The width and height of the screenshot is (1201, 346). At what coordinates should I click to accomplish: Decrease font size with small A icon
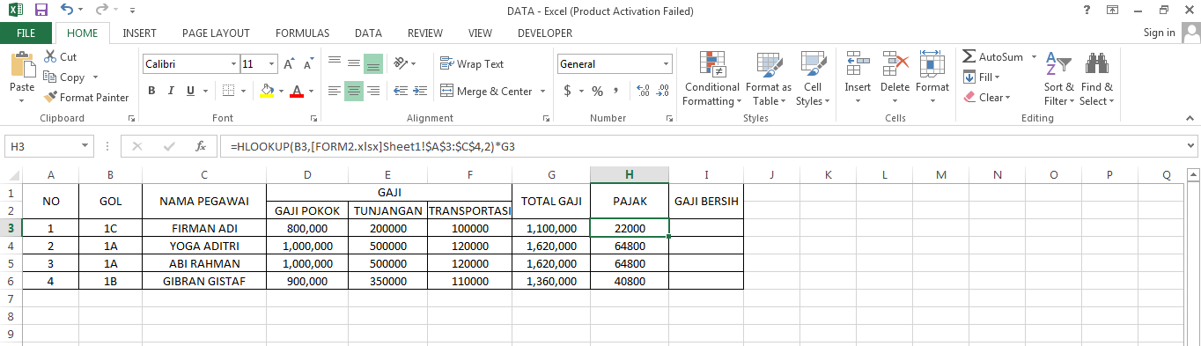(309, 64)
